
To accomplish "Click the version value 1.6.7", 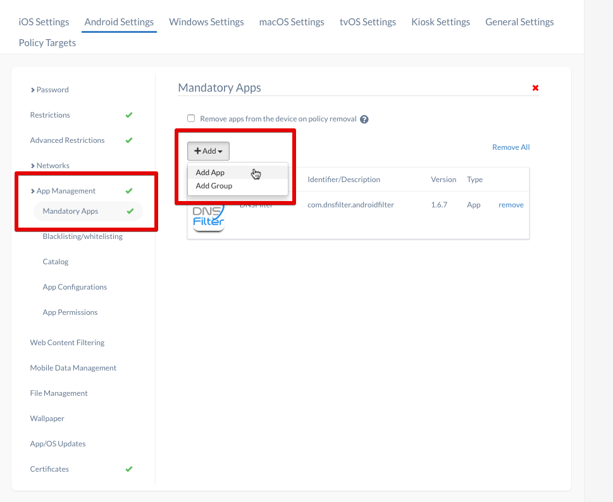I will tap(439, 205).
